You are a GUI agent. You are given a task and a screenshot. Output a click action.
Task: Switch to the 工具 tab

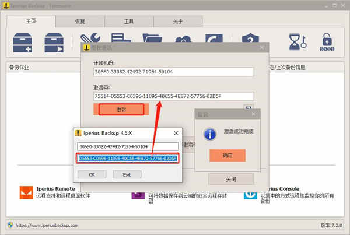point(129,22)
